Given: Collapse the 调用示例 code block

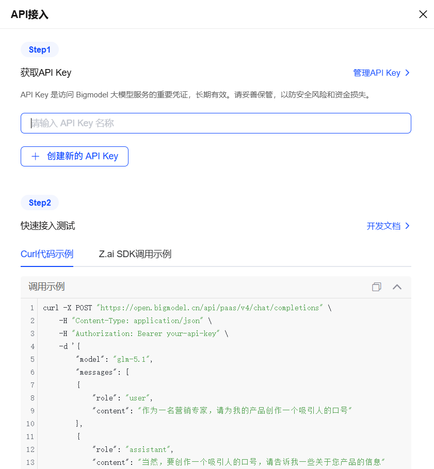Looking at the screenshot, I should pyautogui.click(x=397, y=287).
